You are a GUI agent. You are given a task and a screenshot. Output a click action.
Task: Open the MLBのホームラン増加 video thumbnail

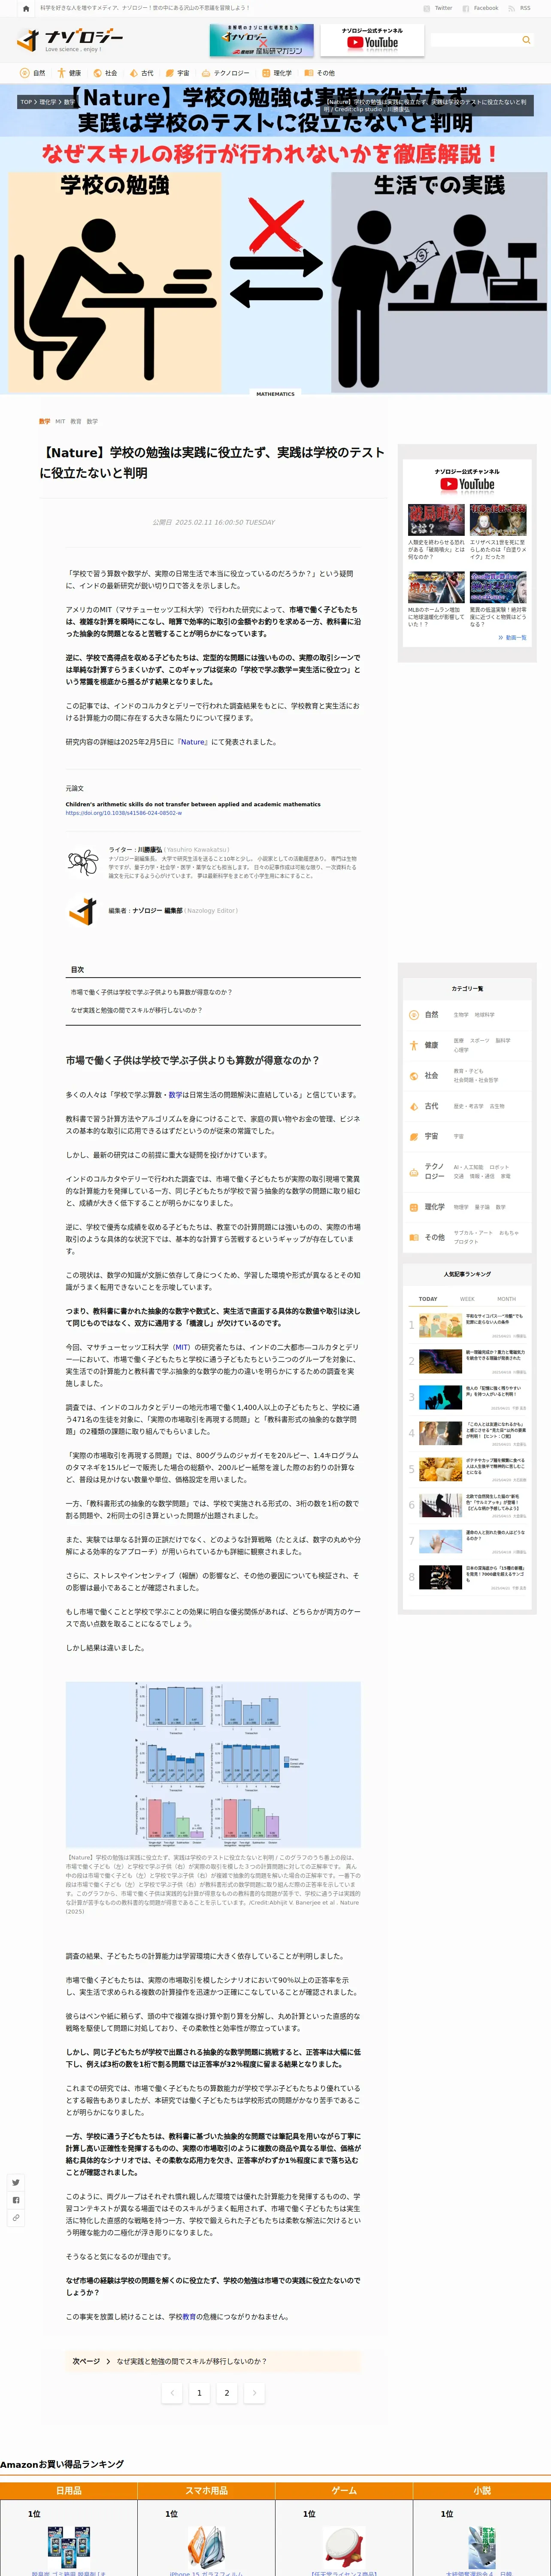tap(436, 587)
